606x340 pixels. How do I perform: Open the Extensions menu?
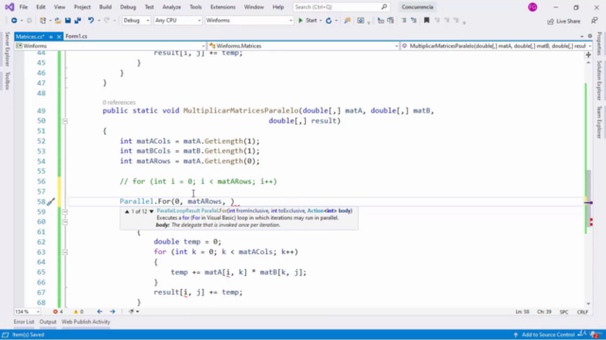coord(223,7)
